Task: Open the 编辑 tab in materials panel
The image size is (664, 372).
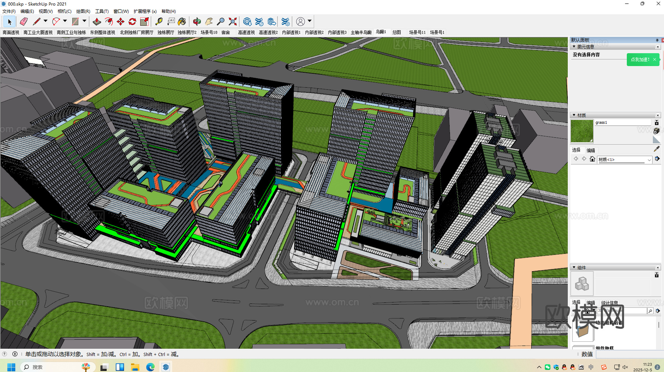Action: (x=591, y=150)
